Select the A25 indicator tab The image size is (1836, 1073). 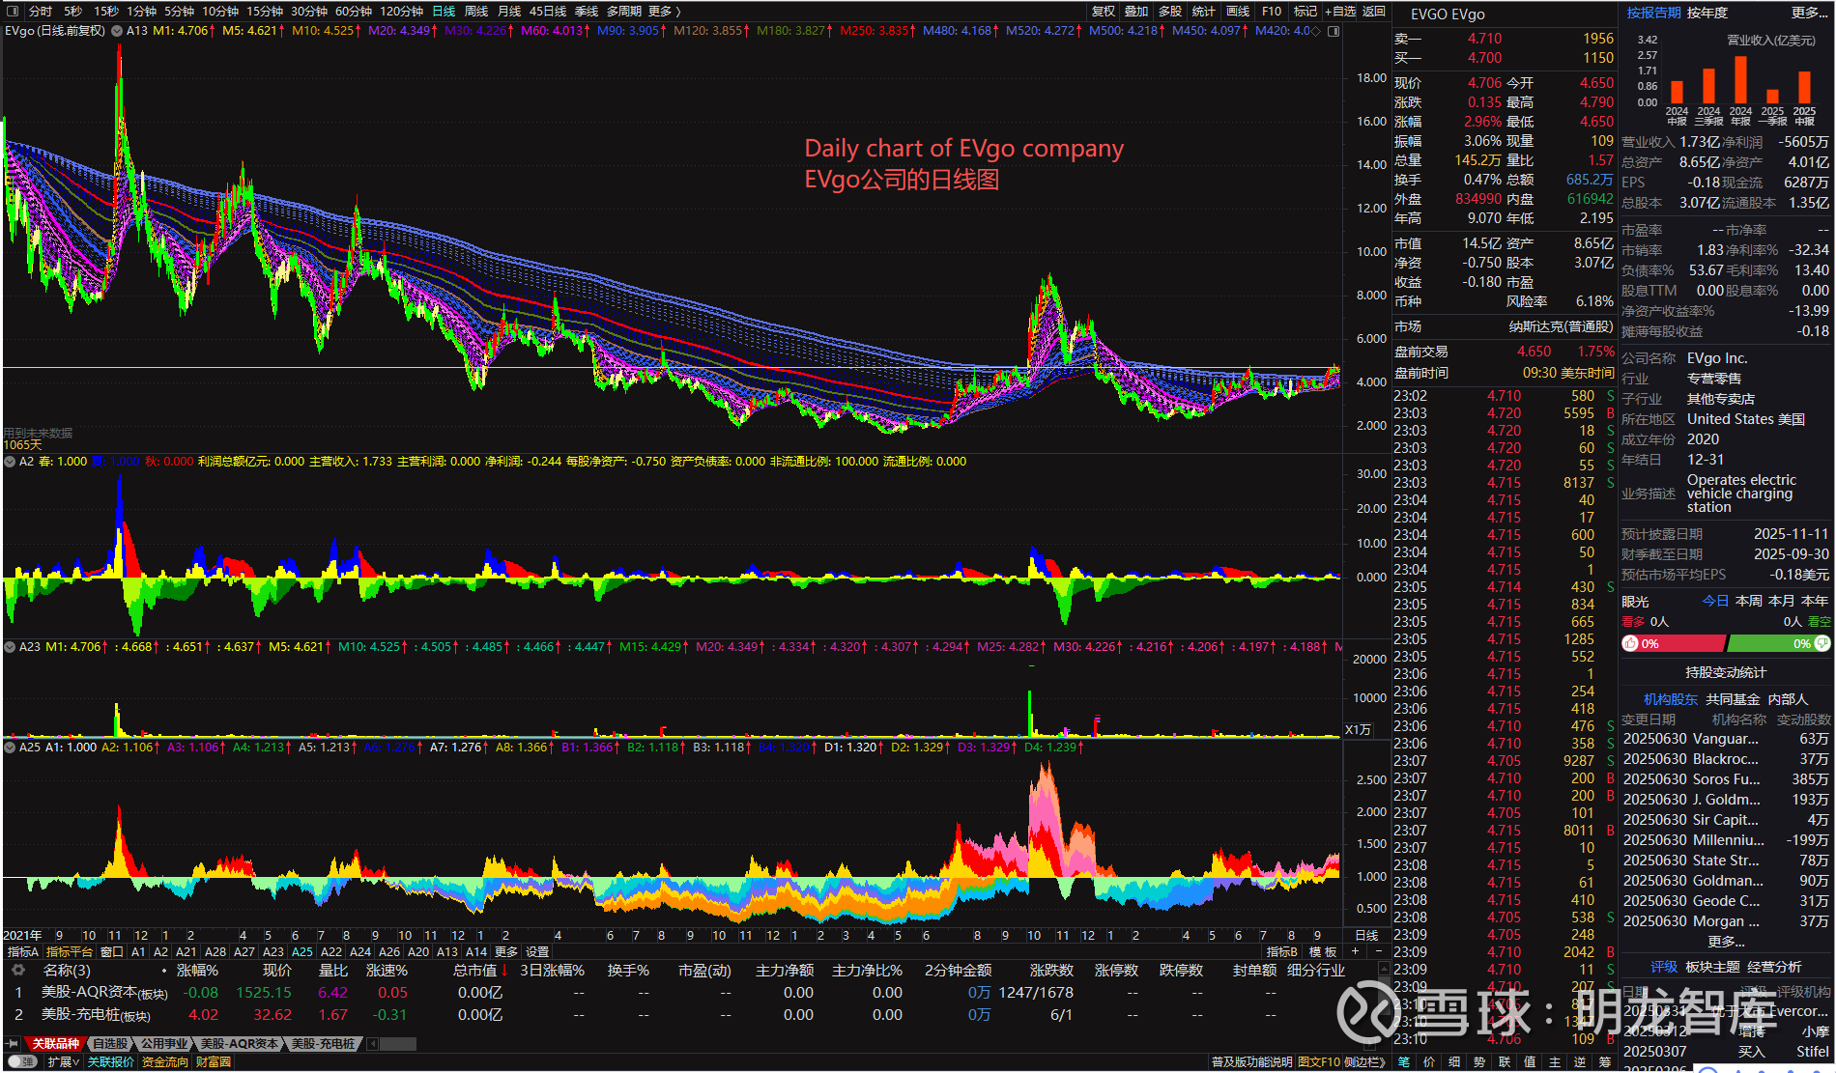[x=302, y=951]
